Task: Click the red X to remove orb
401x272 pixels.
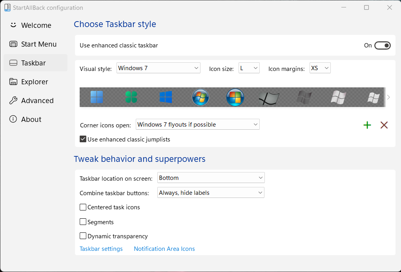Action: click(x=384, y=125)
